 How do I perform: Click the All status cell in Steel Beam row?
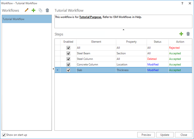pos(158,53)
